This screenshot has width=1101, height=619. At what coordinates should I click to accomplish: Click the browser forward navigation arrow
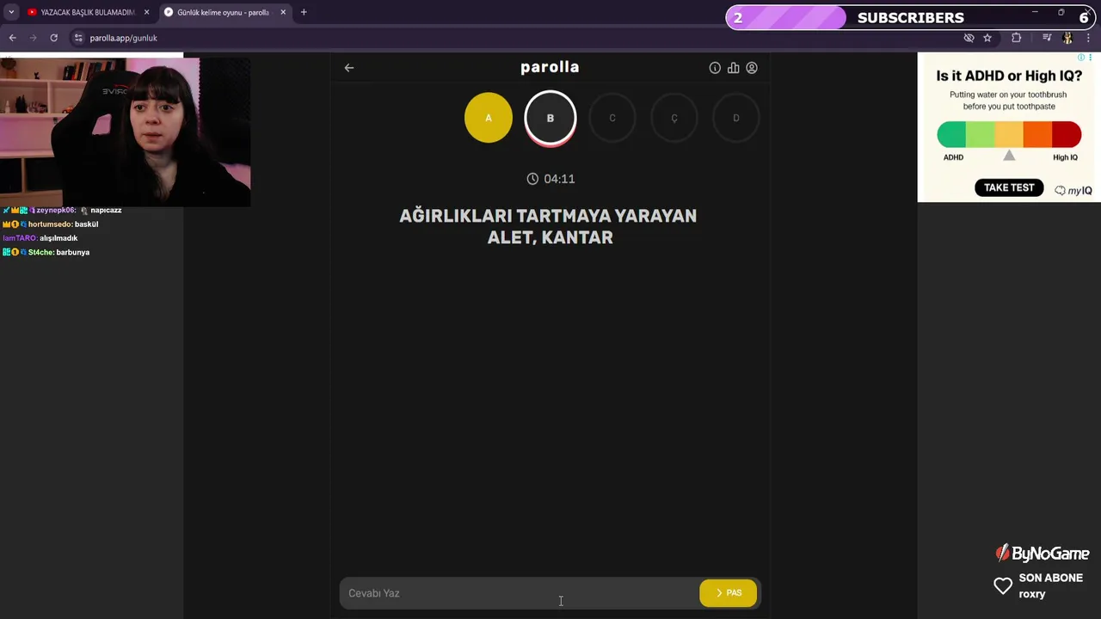pyautogui.click(x=33, y=38)
